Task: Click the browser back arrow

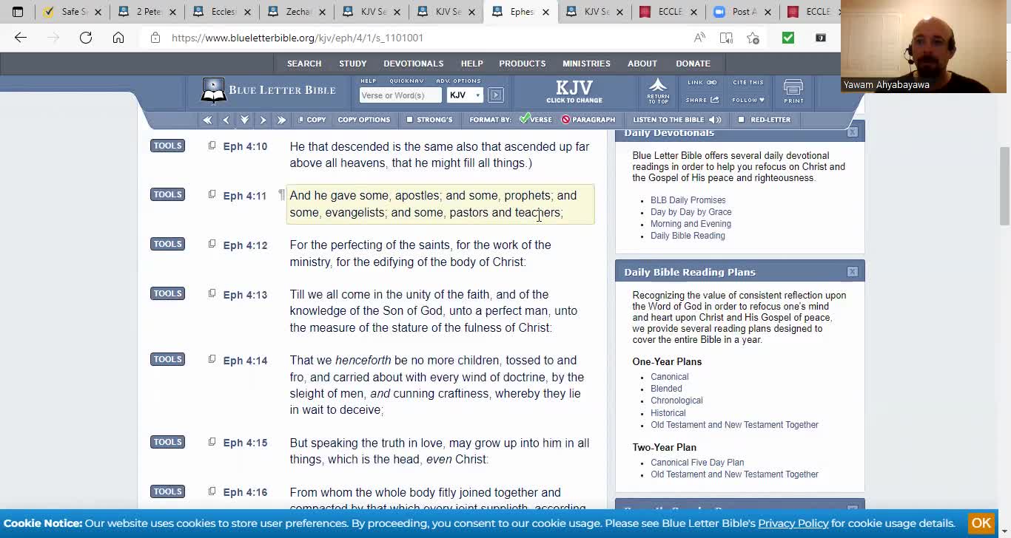Action: 21,38
